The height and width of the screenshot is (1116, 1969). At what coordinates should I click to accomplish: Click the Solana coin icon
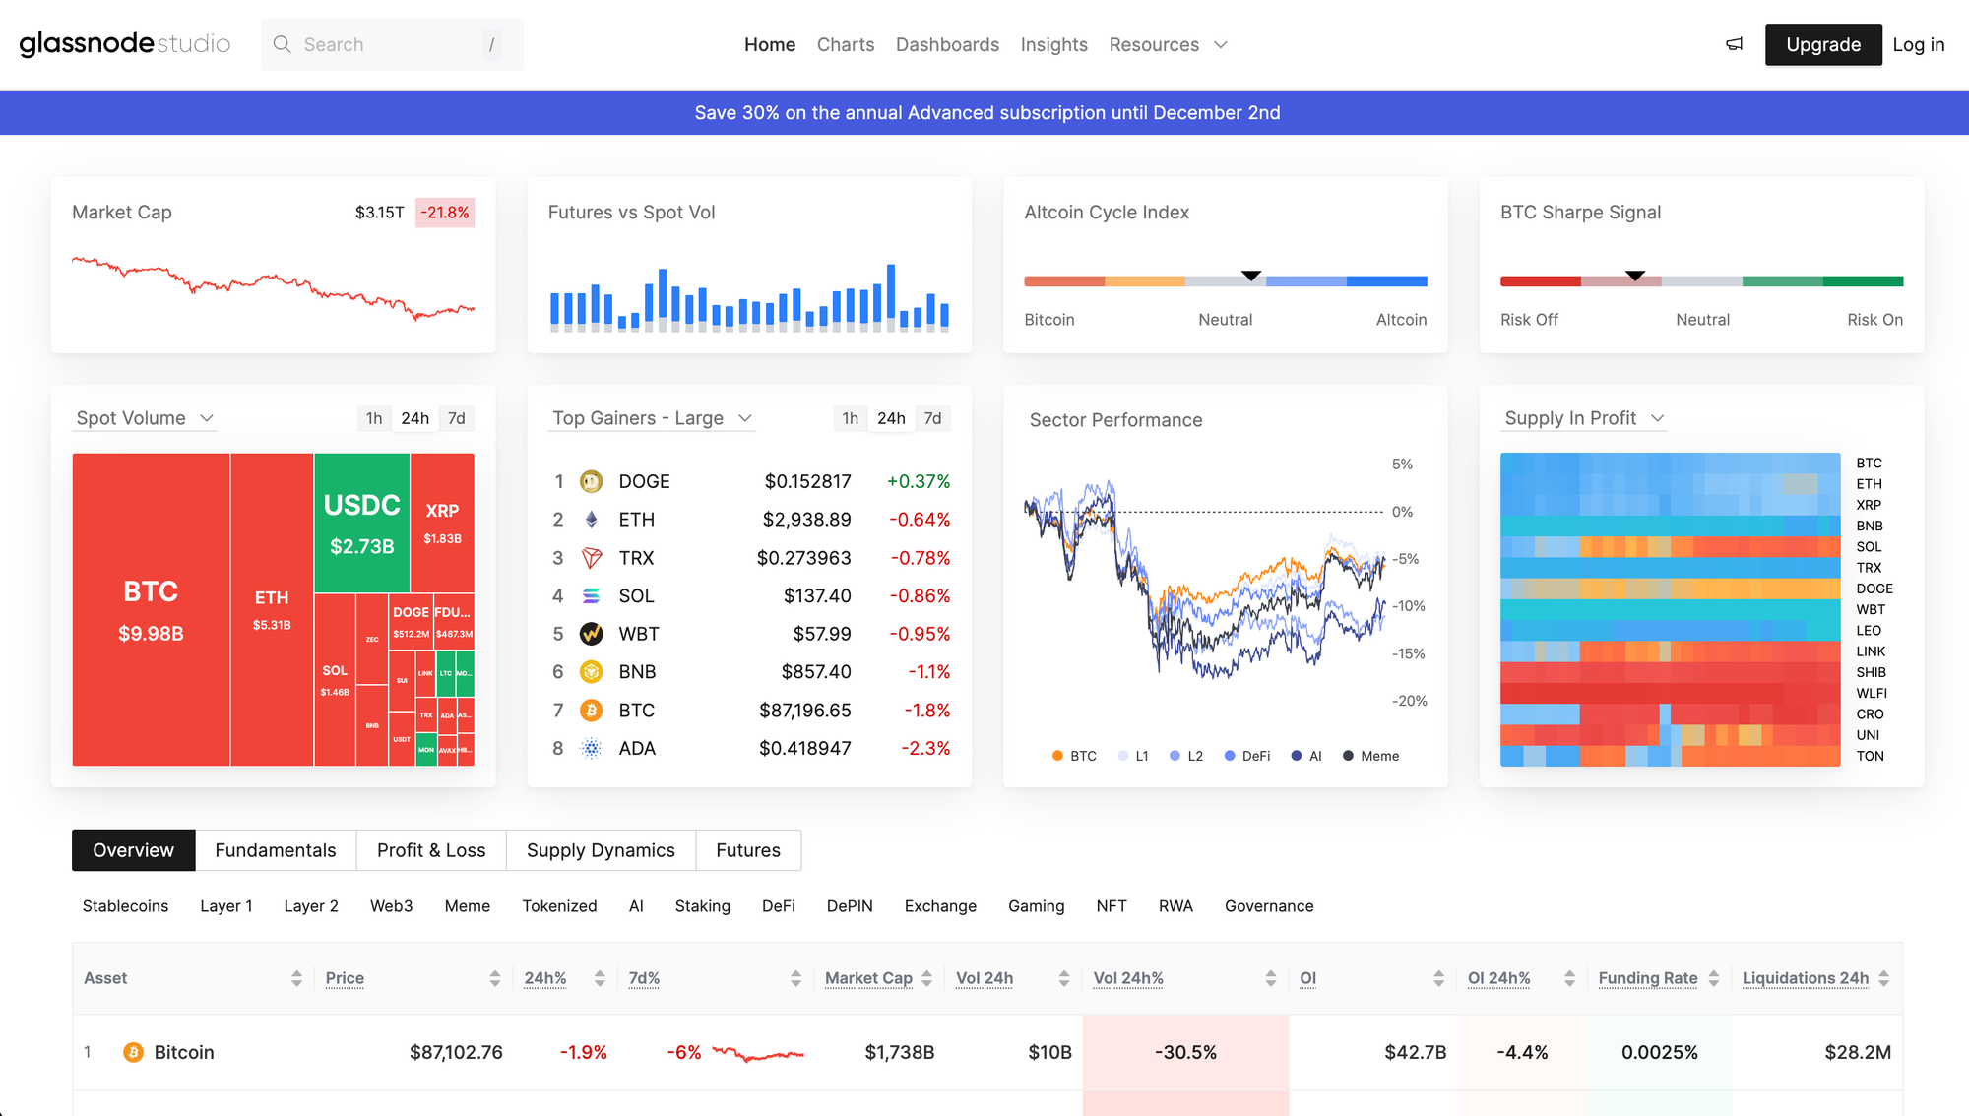tap(591, 596)
